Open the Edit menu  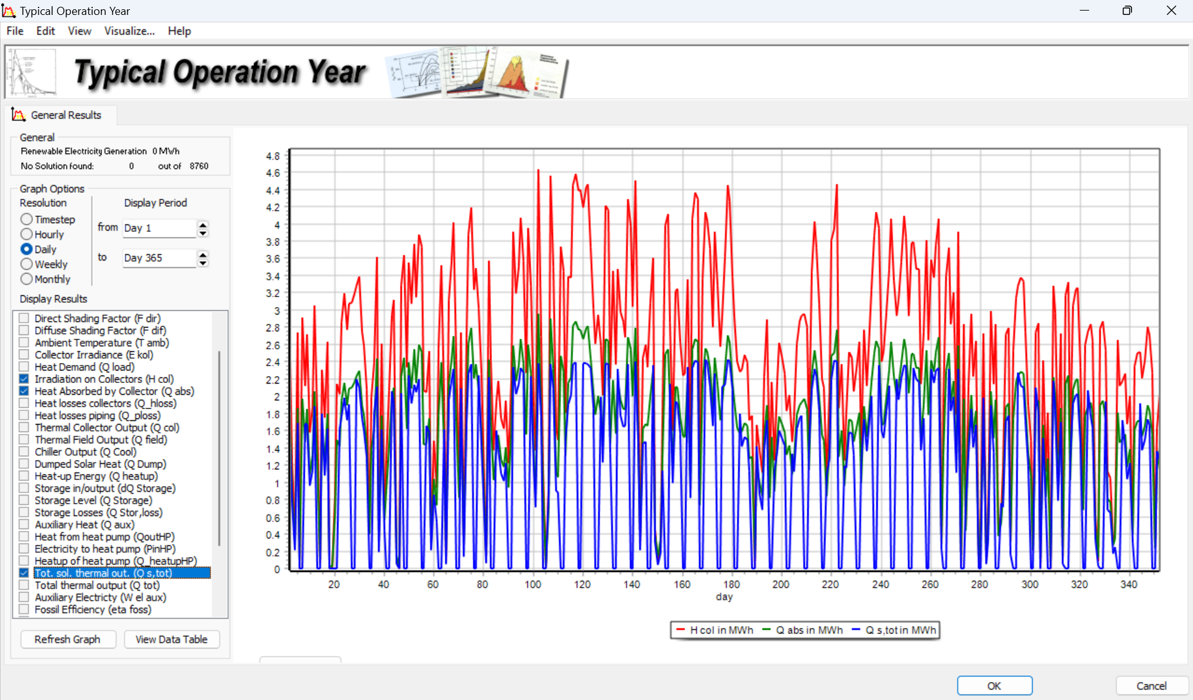pos(45,31)
